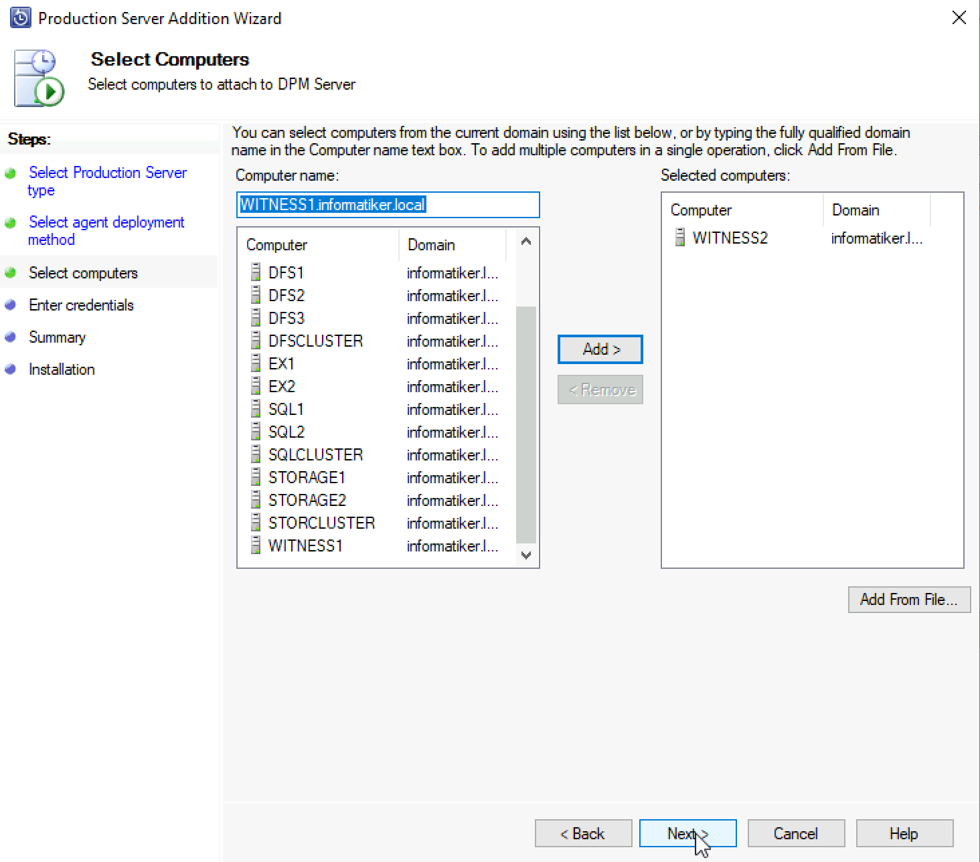Click the domain cell of the STORAGE1 row
The image size is (980, 862).
tap(453, 477)
